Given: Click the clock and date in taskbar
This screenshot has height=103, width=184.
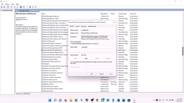Looking at the screenshot, I should pos(179,100).
